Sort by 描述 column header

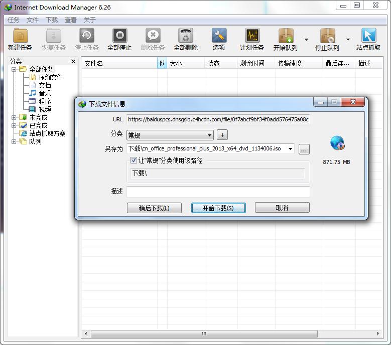coord(369,63)
